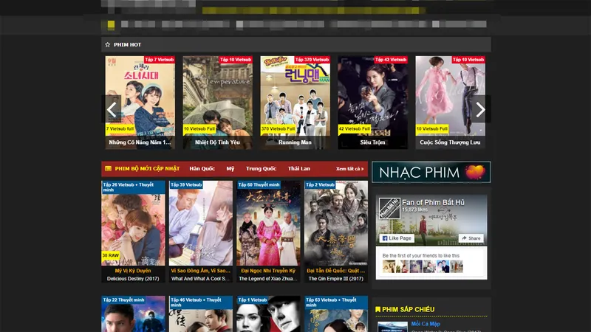This screenshot has height=332, width=591.
Task: Open the Tập 1 Vietsub poster
Action: [268, 314]
